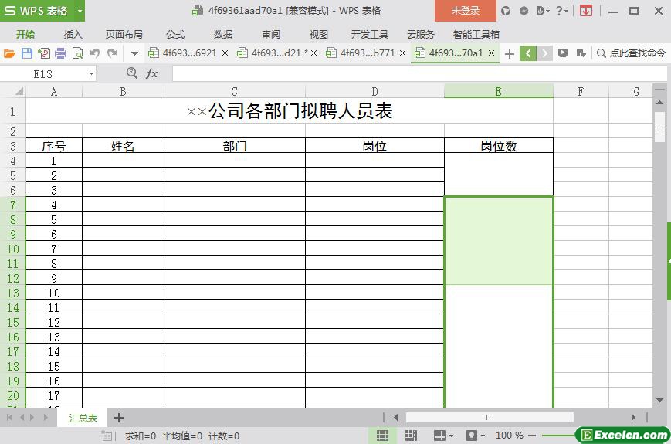The width and height of the screenshot is (671, 444).
Task: Click the plus to open new document tab
Action: pos(510,53)
